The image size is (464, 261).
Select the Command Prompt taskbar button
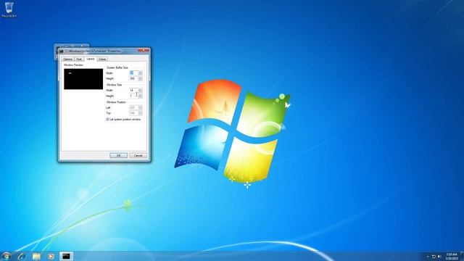pos(66,256)
